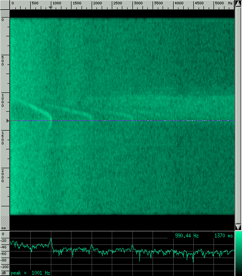The height and width of the screenshot is (276, 242).
Task: Click the time cursor arrow on left ruler
Action: 7,121
